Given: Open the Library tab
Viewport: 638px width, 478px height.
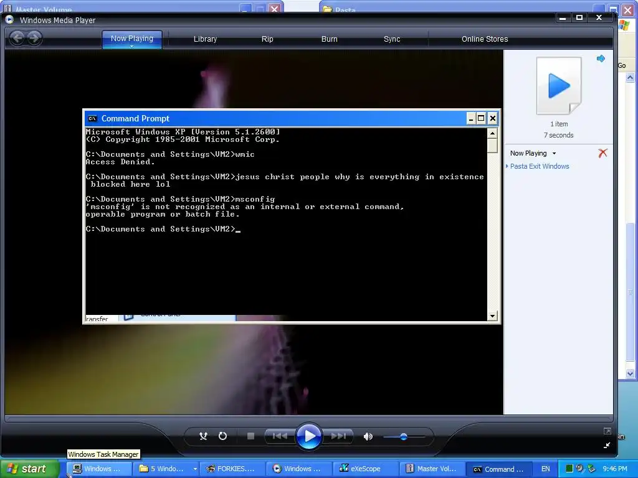Looking at the screenshot, I should click(x=205, y=39).
